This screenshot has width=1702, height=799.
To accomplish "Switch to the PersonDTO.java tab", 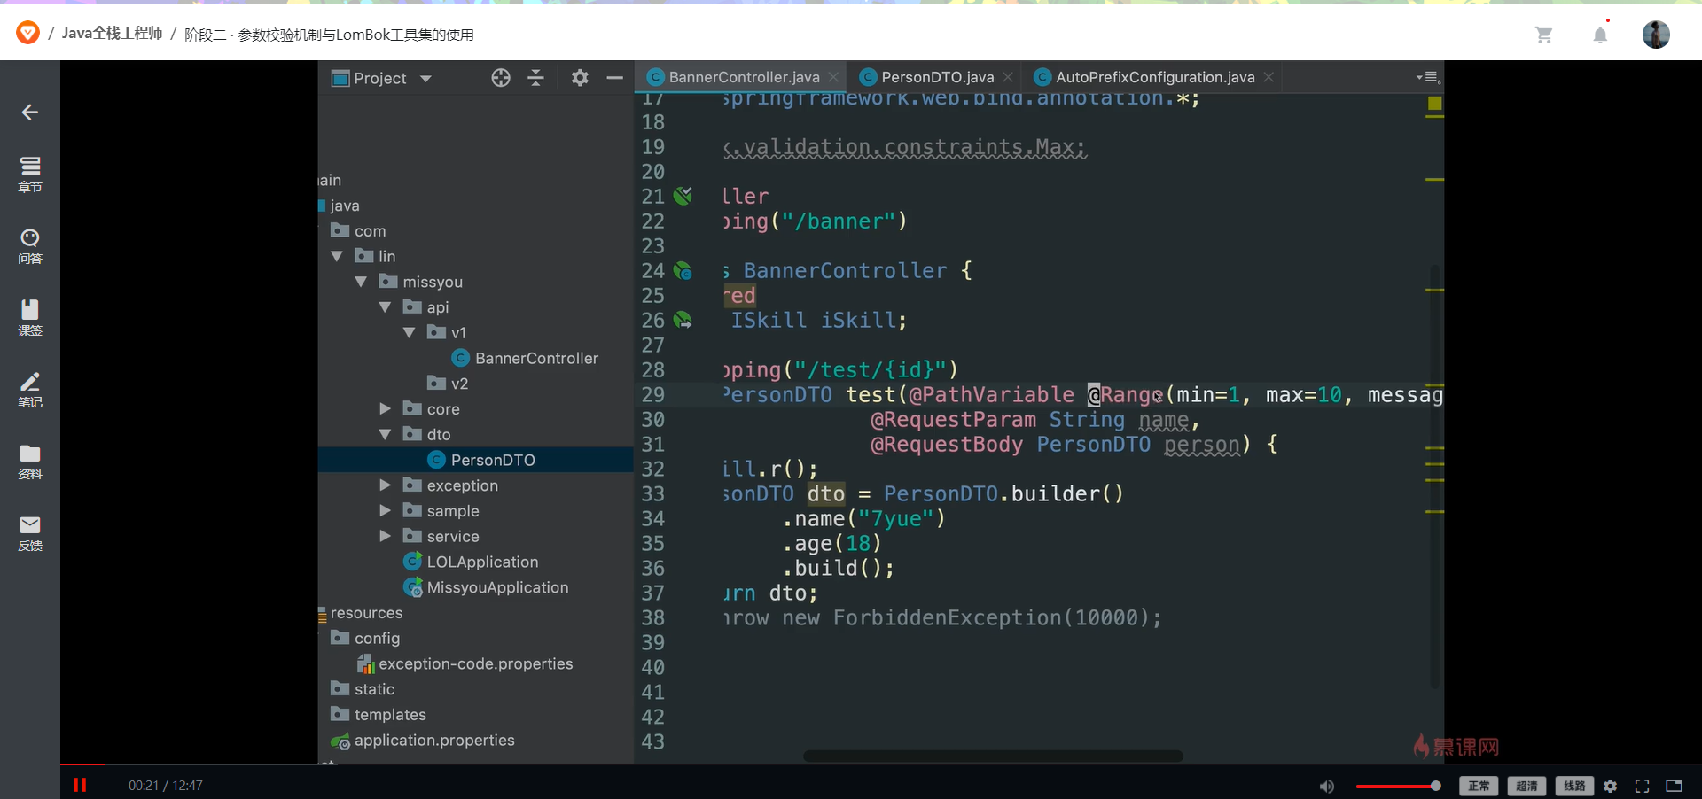I will click(x=937, y=77).
